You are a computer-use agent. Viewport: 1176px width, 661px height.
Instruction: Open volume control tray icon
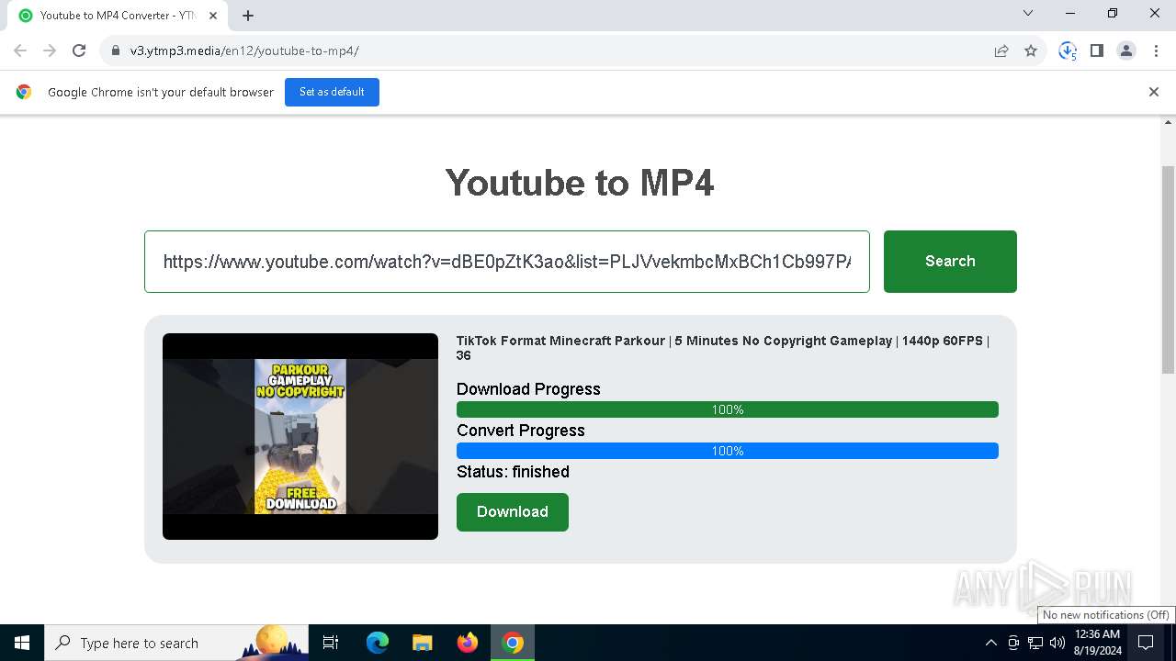pos(1057,643)
